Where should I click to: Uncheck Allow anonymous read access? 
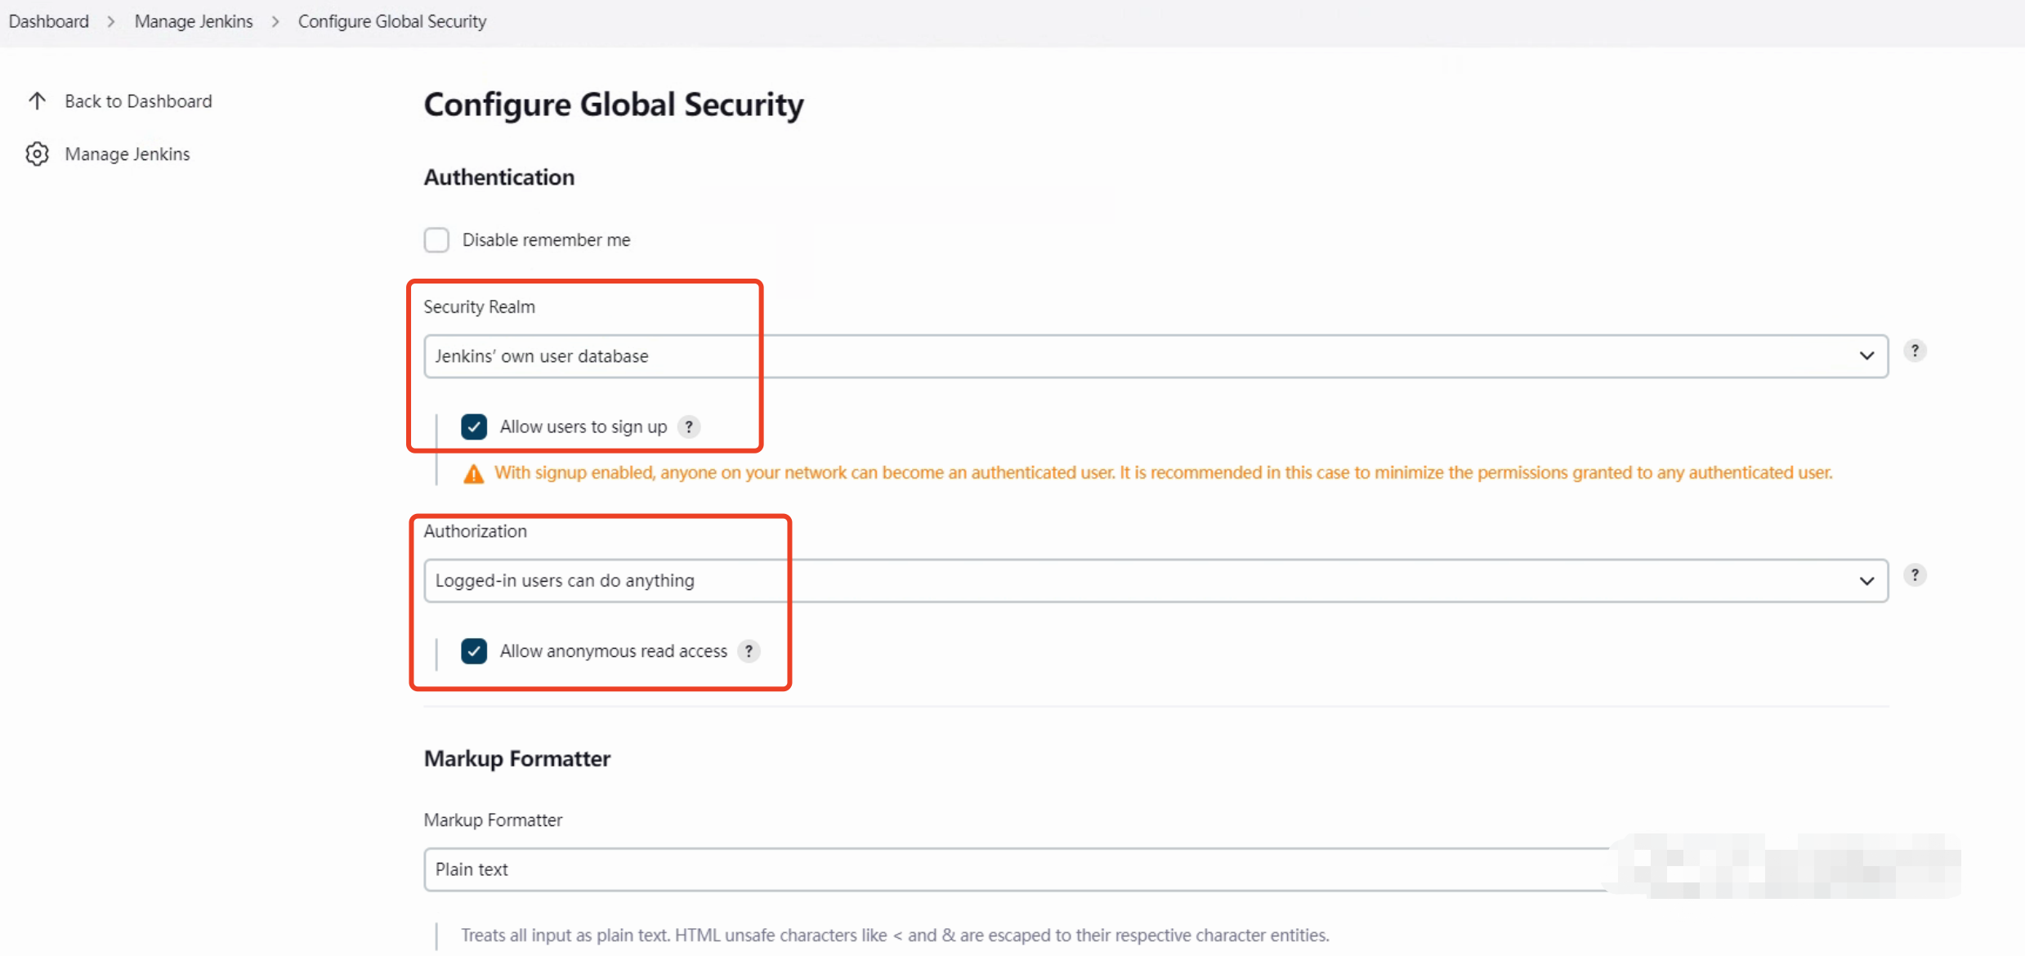click(x=474, y=651)
